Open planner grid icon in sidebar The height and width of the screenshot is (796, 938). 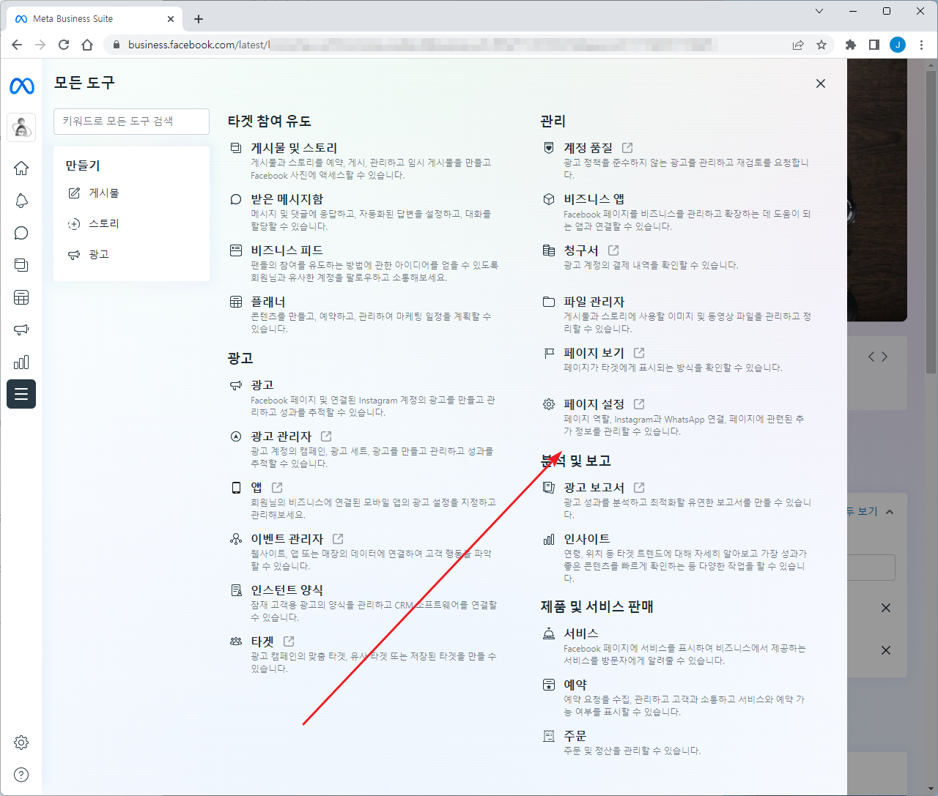pos(21,297)
